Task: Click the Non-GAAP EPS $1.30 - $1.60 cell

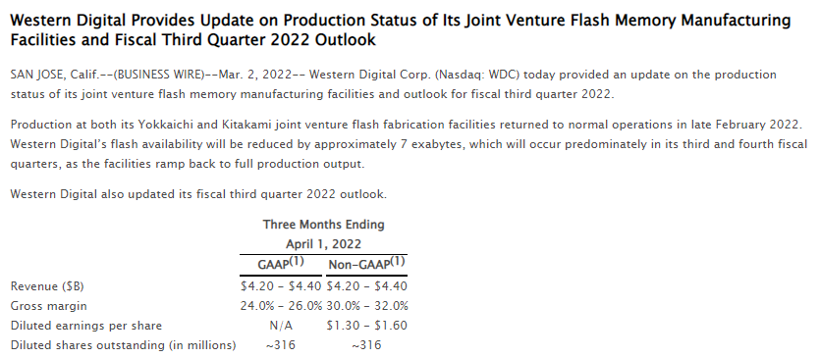Action: pyautogui.click(x=366, y=326)
